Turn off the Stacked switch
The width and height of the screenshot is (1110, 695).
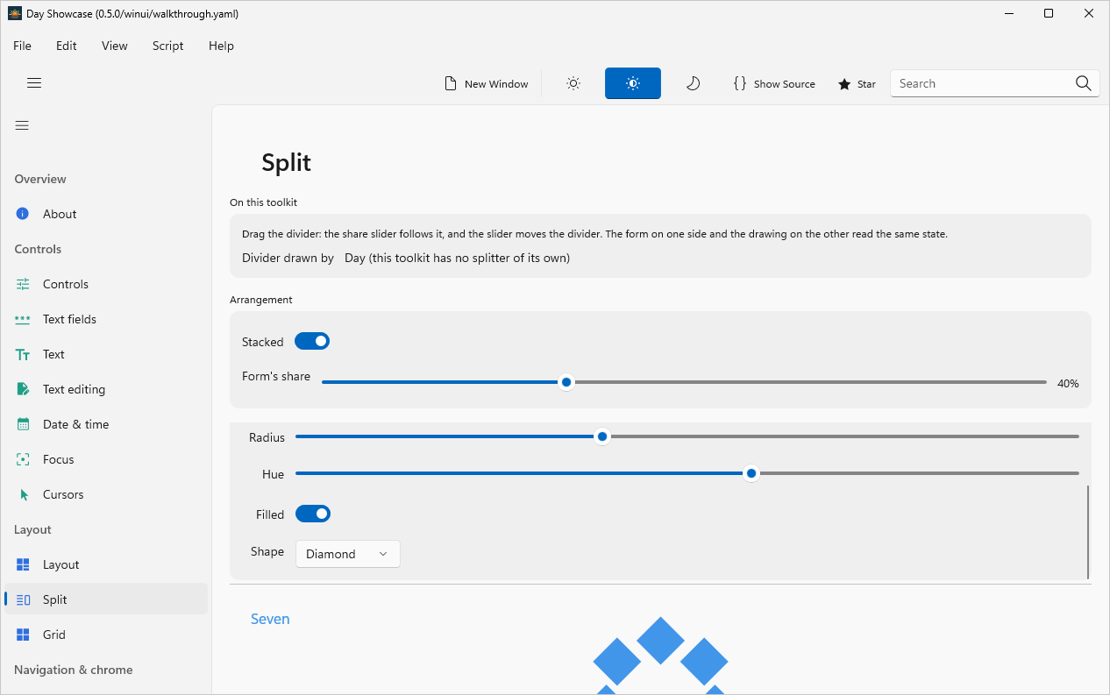tap(312, 341)
